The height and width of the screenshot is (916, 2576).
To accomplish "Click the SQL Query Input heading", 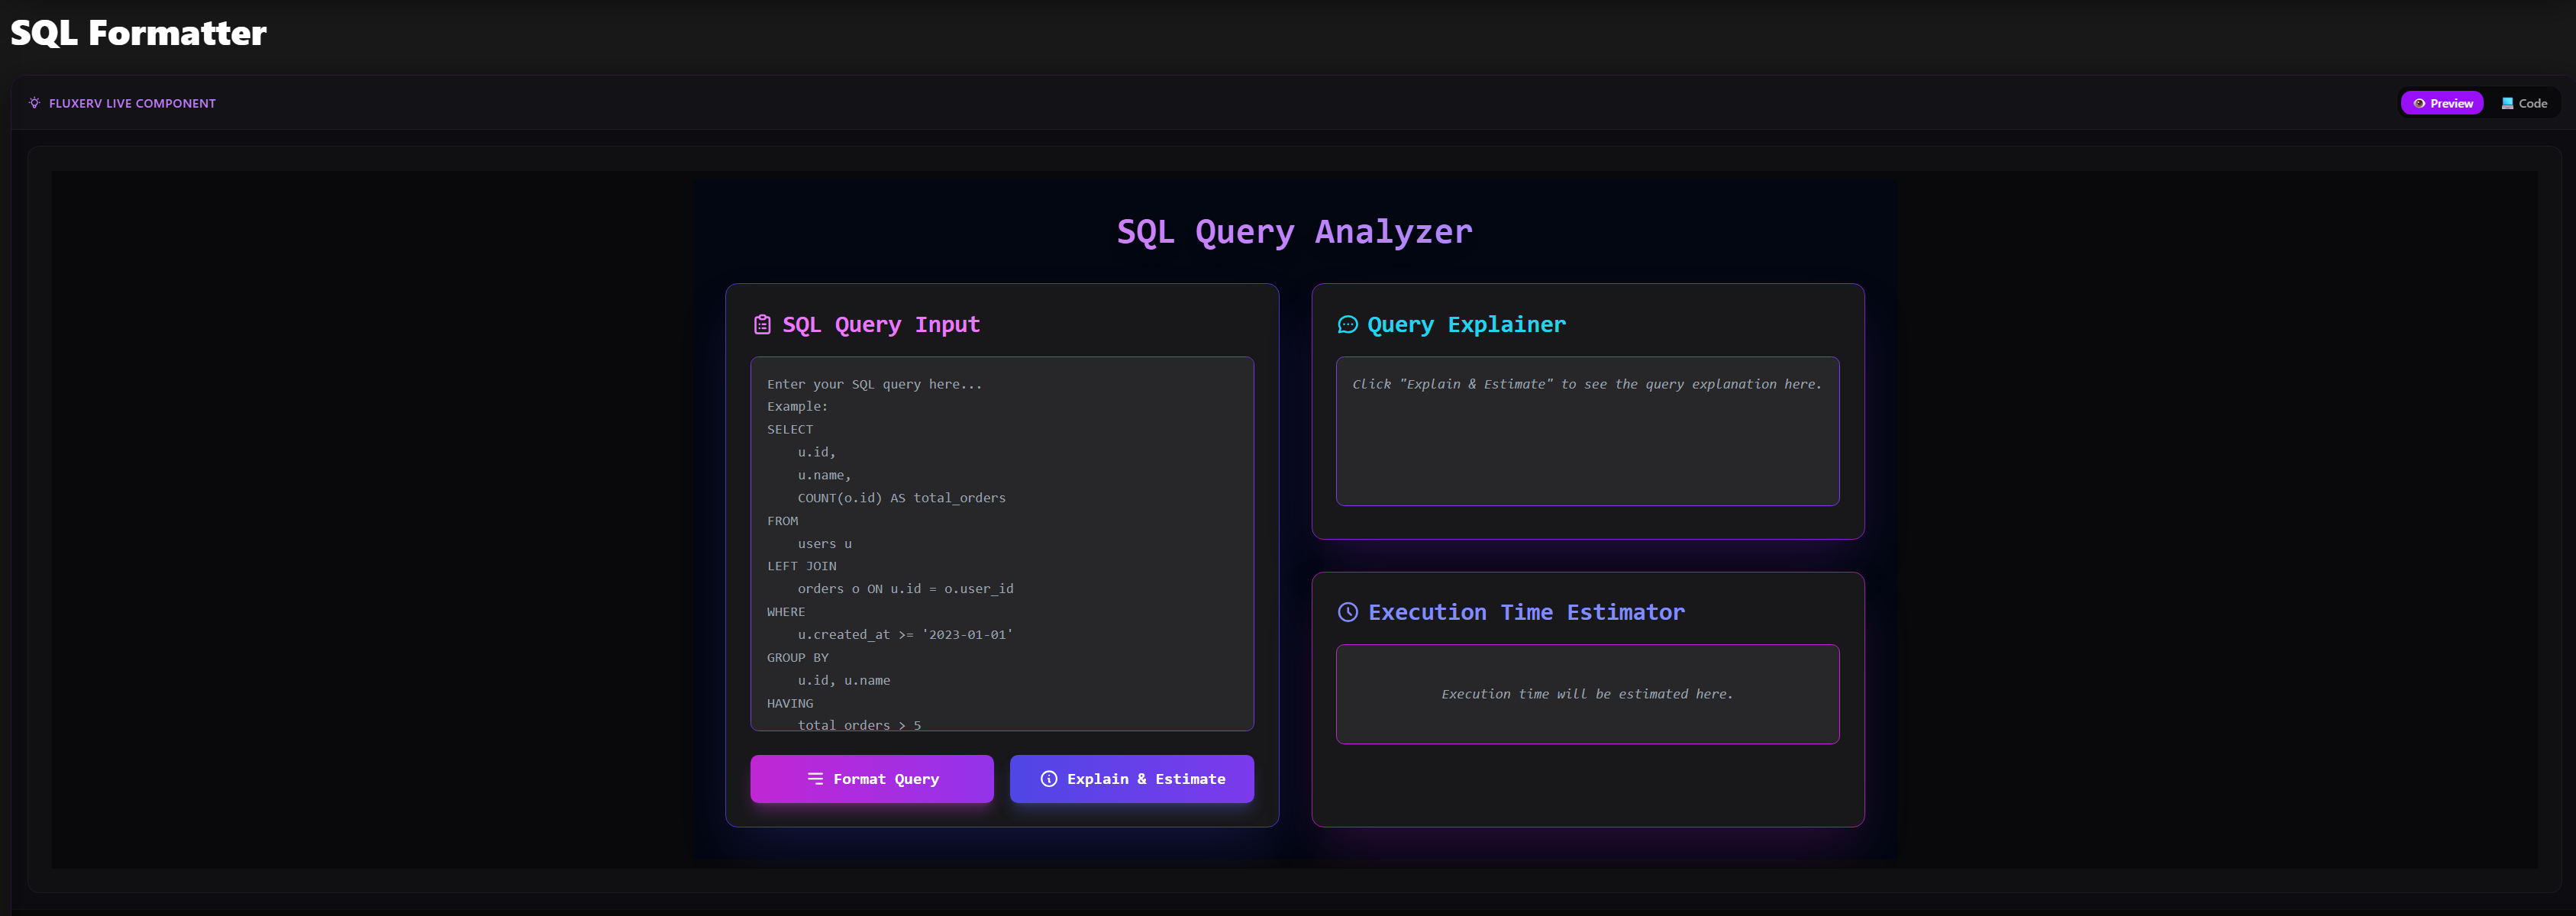I will point(881,325).
